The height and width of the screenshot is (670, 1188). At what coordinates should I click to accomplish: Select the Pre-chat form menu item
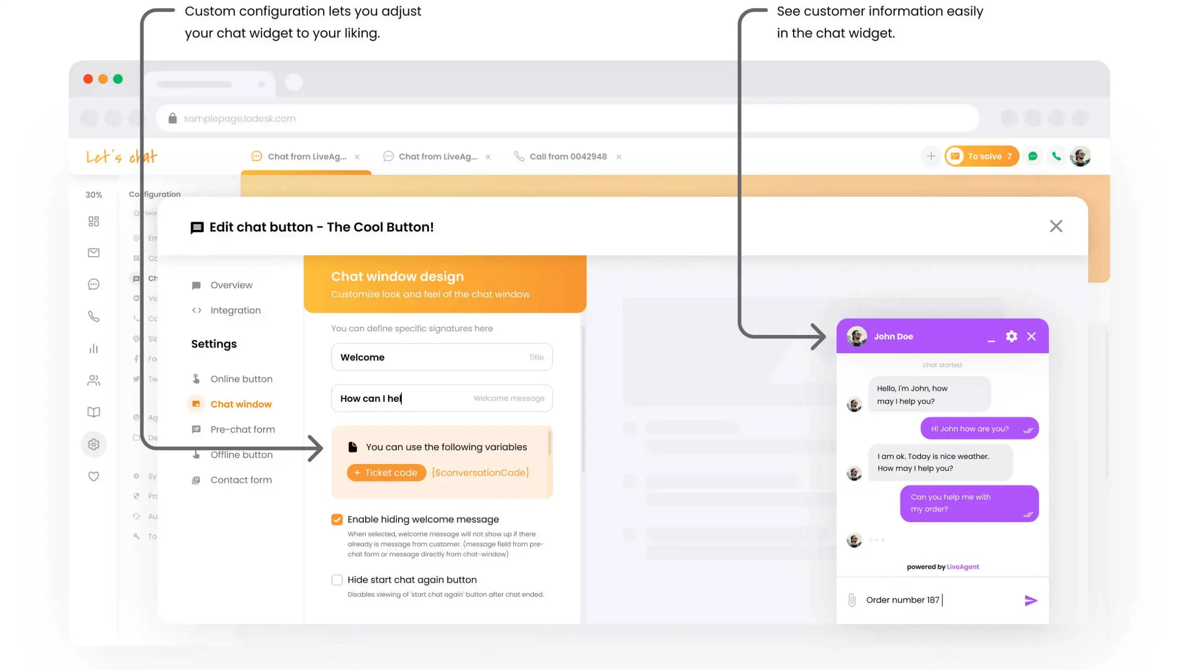242,428
